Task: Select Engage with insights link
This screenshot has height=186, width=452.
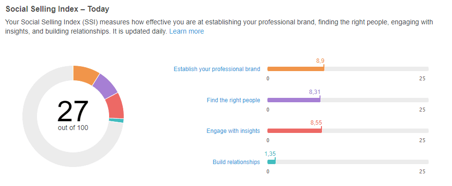Action: [233, 131]
